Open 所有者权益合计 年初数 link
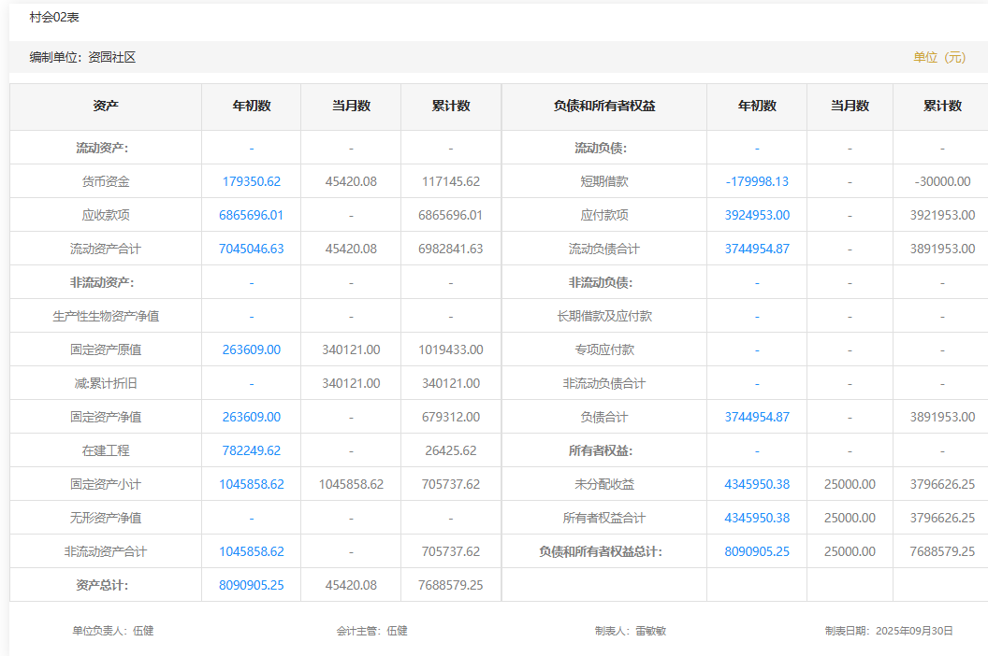 tap(756, 518)
